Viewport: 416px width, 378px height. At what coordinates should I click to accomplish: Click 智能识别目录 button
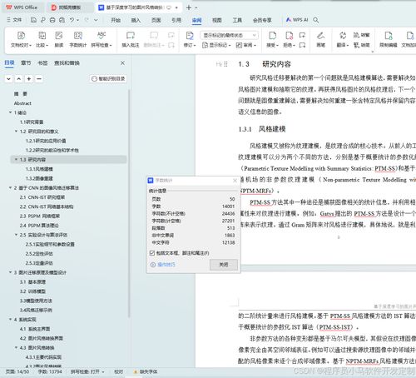click(108, 79)
